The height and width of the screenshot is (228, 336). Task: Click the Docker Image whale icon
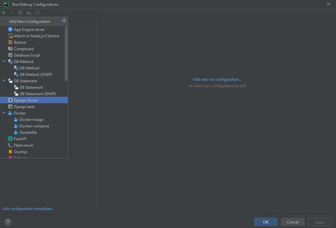click(x=16, y=119)
